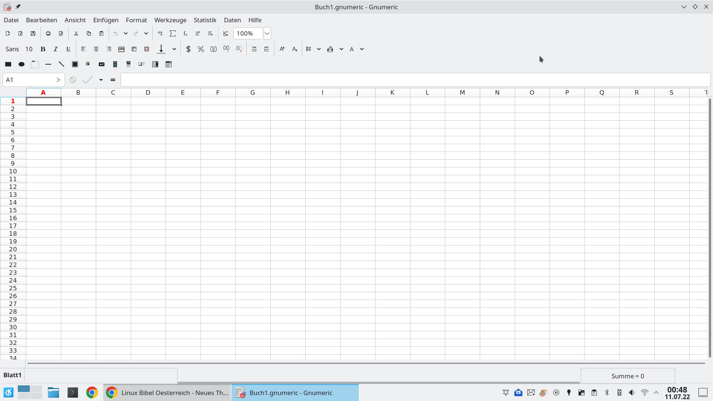This screenshot has width=713, height=401.
Task: Select the arrow line drawing tool
Action: [62, 64]
